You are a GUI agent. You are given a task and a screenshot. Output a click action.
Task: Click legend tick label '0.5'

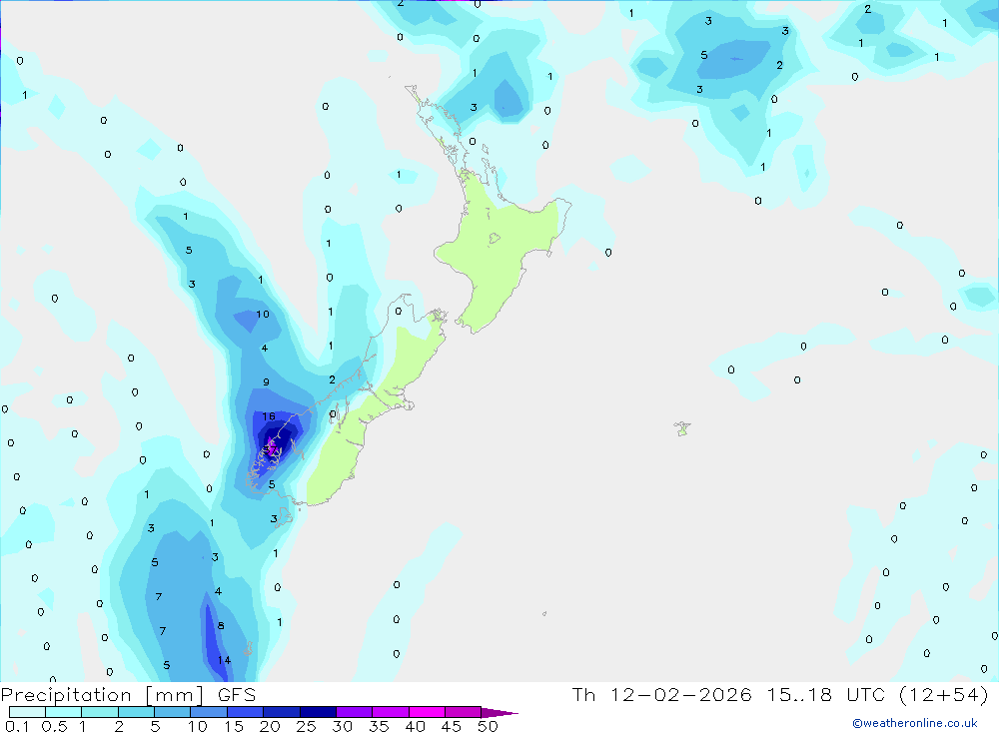tap(54, 726)
